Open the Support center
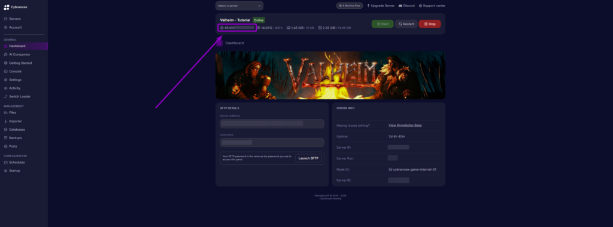 pos(432,6)
